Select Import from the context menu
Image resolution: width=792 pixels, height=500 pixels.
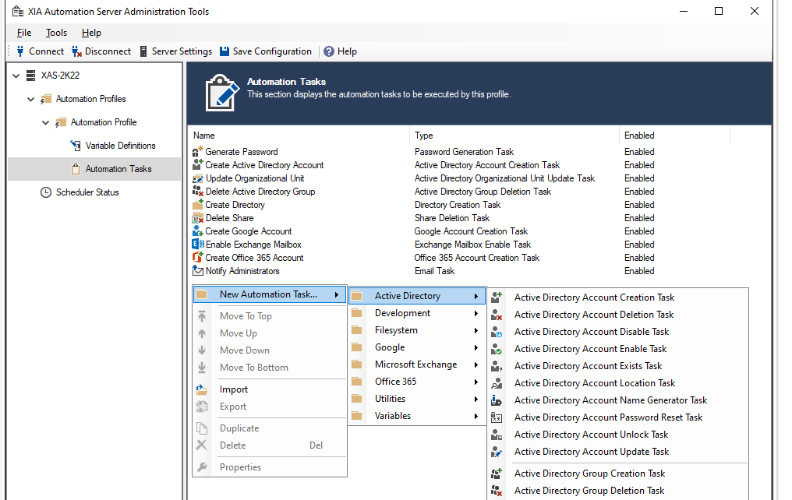coord(233,389)
